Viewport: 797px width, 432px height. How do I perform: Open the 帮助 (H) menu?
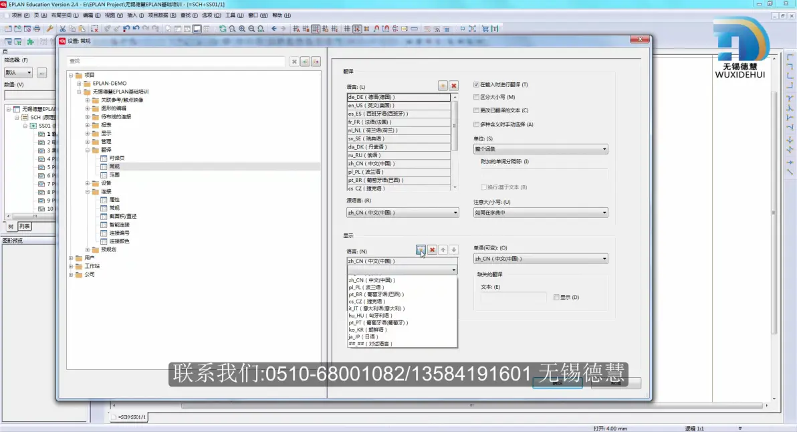point(281,15)
